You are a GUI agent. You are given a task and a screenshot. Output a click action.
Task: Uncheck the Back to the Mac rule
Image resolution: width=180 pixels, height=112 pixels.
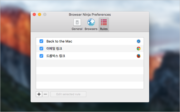pos(41,41)
